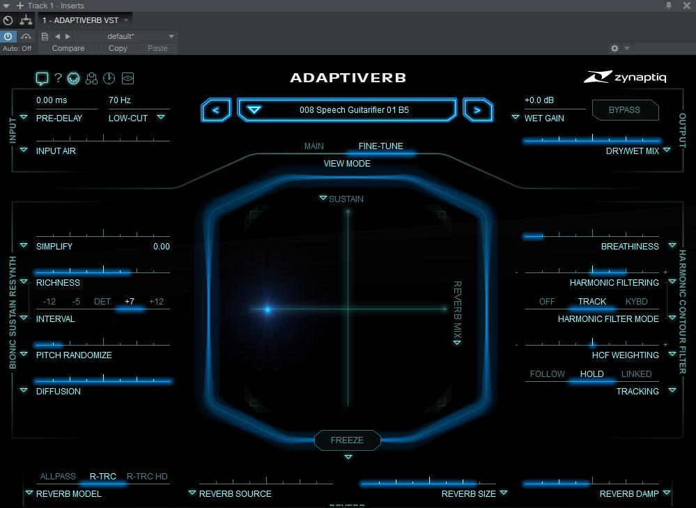The height and width of the screenshot is (508, 696).
Task: Select the HOLD tracking mode
Action: point(591,374)
